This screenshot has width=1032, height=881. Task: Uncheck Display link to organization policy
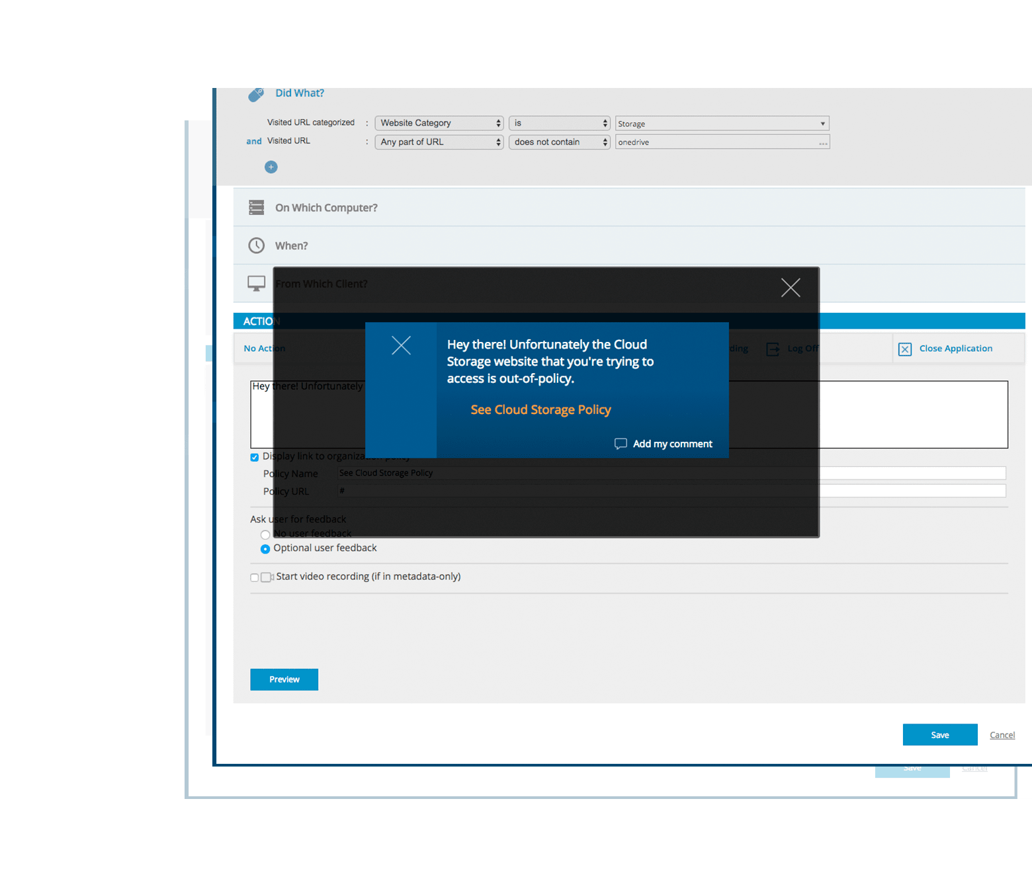point(254,456)
